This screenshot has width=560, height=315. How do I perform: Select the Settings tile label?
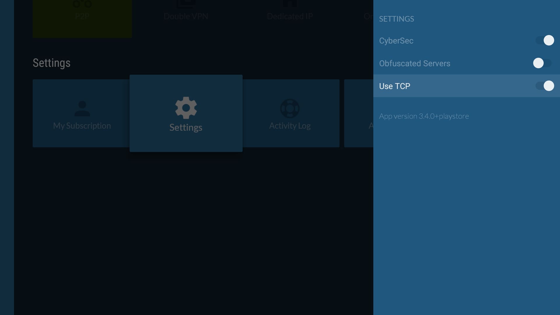pyautogui.click(x=186, y=127)
